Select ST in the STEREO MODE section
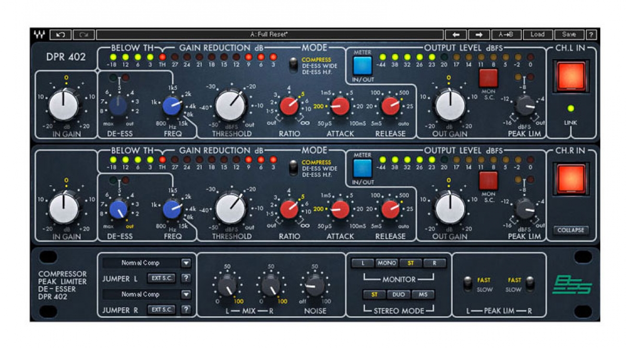 tap(374, 294)
